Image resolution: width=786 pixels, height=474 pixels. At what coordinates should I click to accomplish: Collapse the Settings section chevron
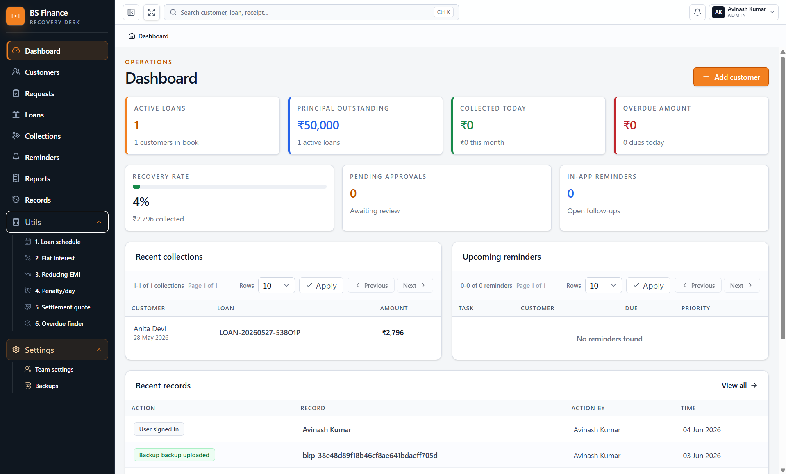pos(99,350)
